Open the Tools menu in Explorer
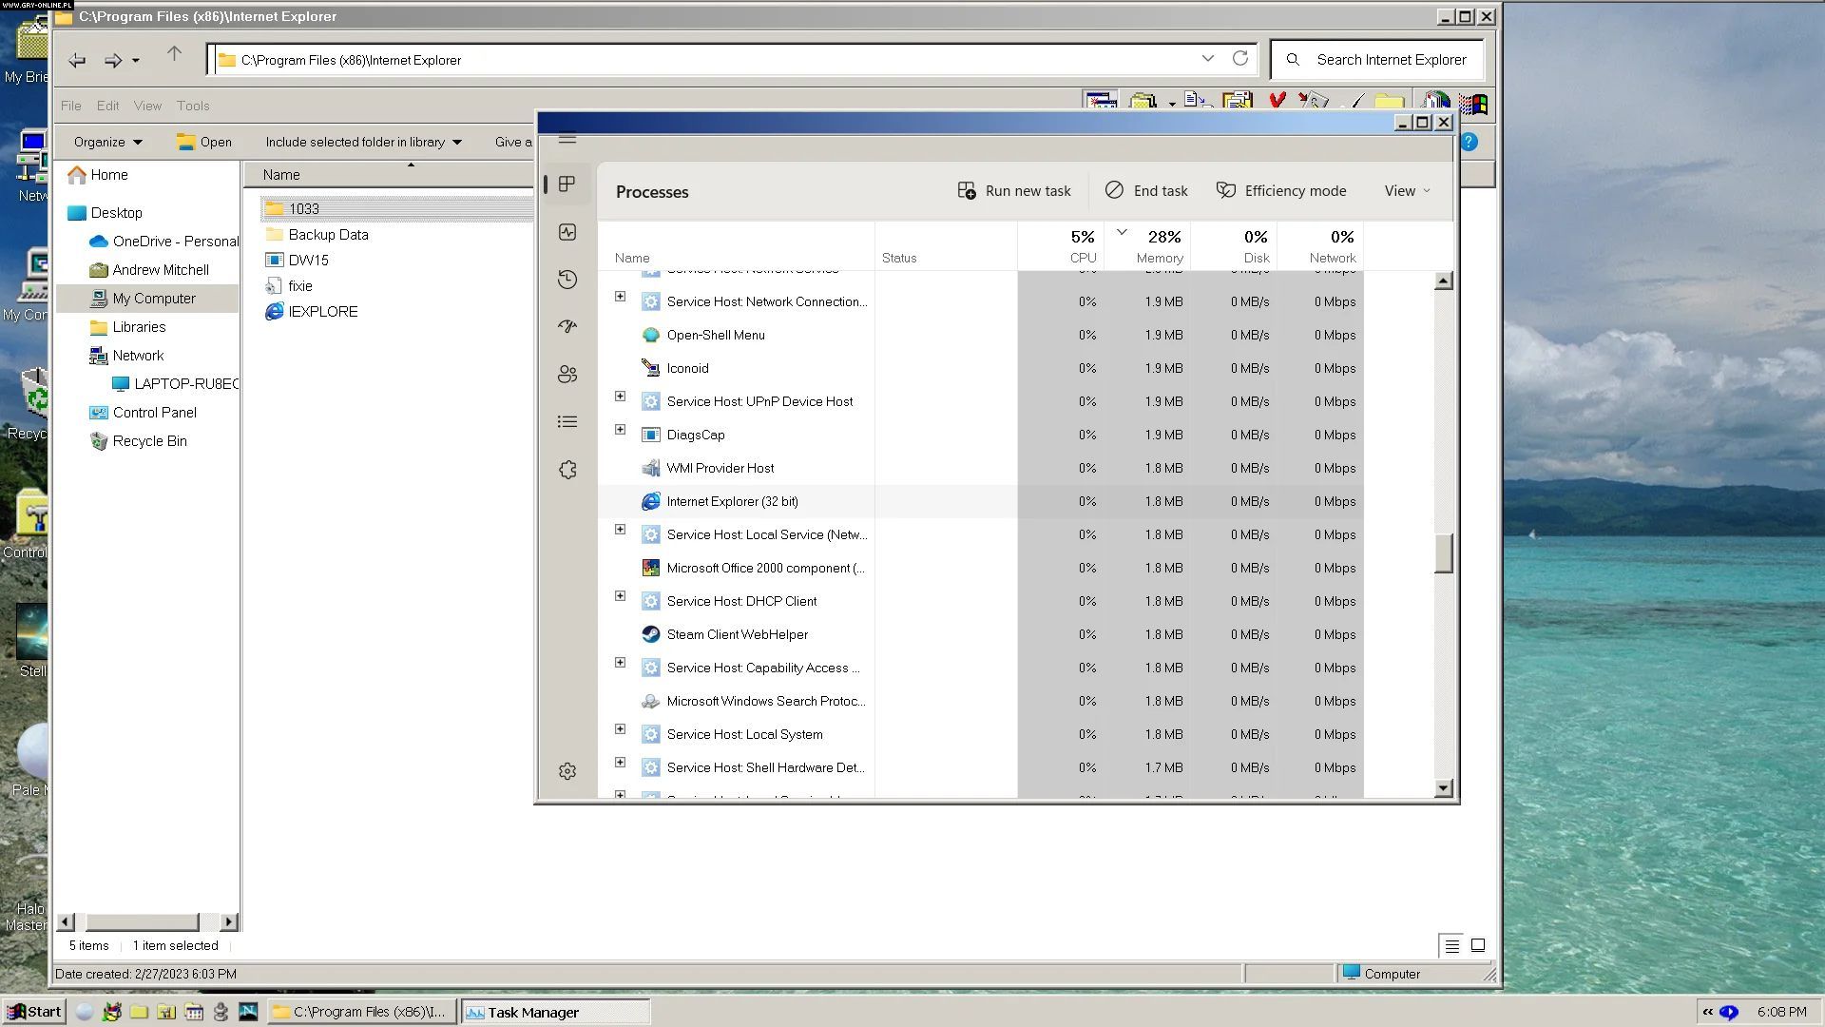This screenshot has height=1027, width=1825. coord(193,106)
